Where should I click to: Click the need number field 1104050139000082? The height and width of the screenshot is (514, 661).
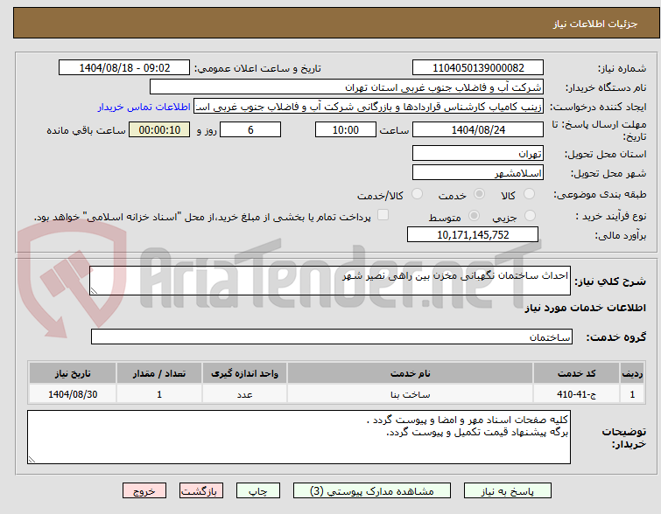point(478,68)
